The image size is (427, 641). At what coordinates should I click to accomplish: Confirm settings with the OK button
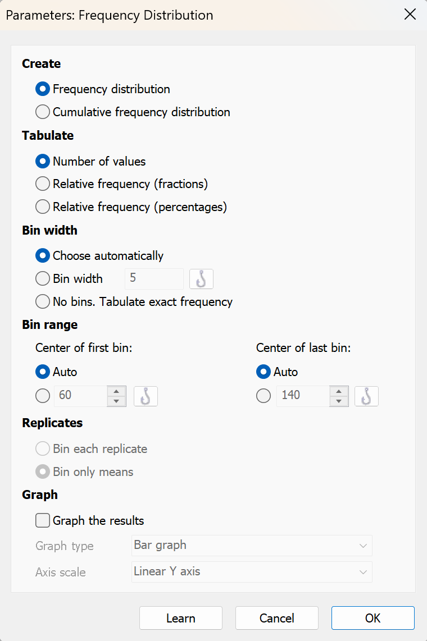pyautogui.click(x=373, y=618)
